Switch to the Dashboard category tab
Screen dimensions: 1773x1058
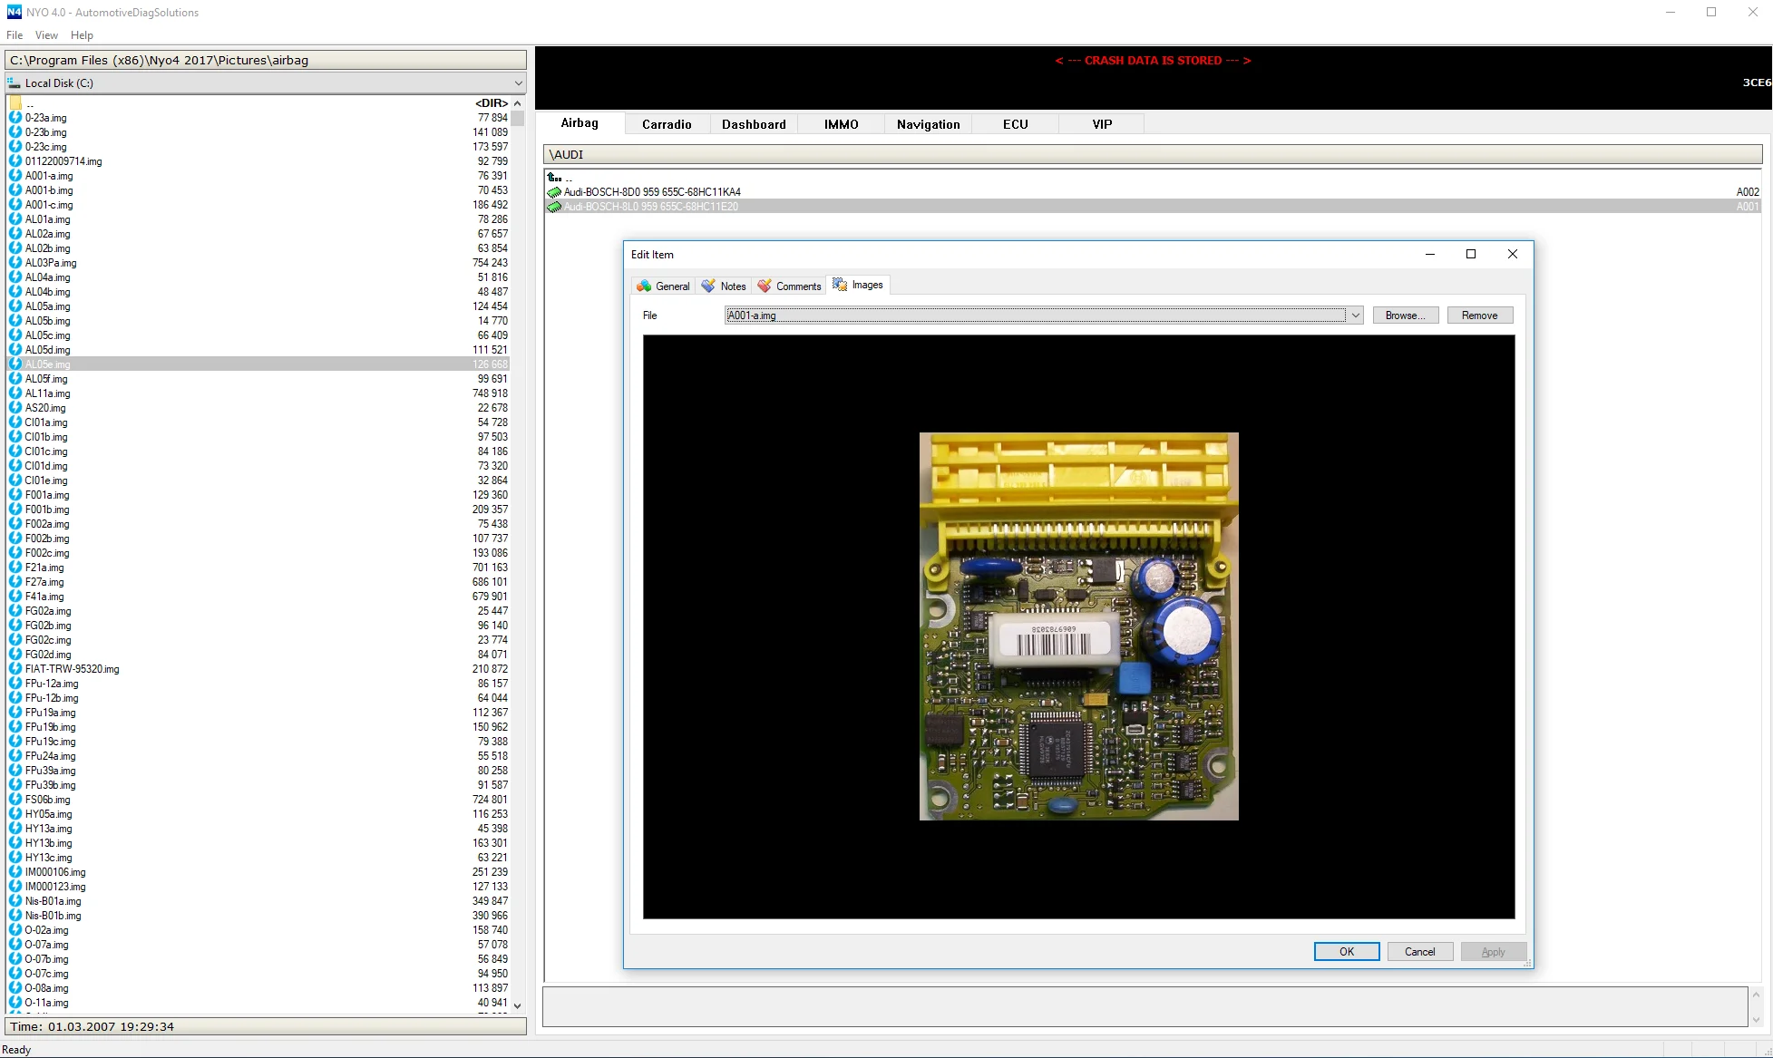click(x=754, y=124)
